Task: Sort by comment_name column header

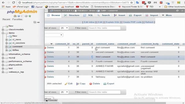Action: (105, 44)
